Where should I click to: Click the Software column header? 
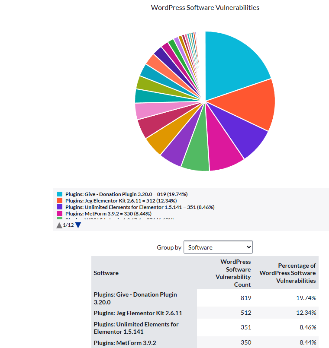[x=106, y=273]
